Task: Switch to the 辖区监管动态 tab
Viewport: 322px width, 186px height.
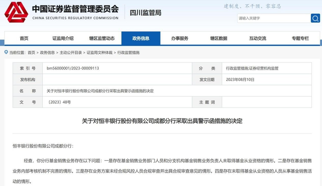Action: pyautogui.click(x=102, y=39)
